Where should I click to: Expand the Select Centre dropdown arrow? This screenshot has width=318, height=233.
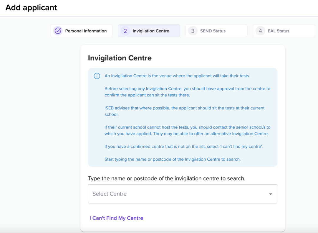point(271,194)
